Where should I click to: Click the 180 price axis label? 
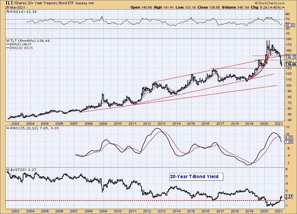tap(289, 39)
